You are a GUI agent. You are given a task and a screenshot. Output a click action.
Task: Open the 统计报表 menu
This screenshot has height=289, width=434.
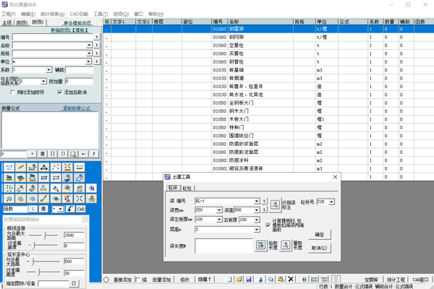pos(51,14)
